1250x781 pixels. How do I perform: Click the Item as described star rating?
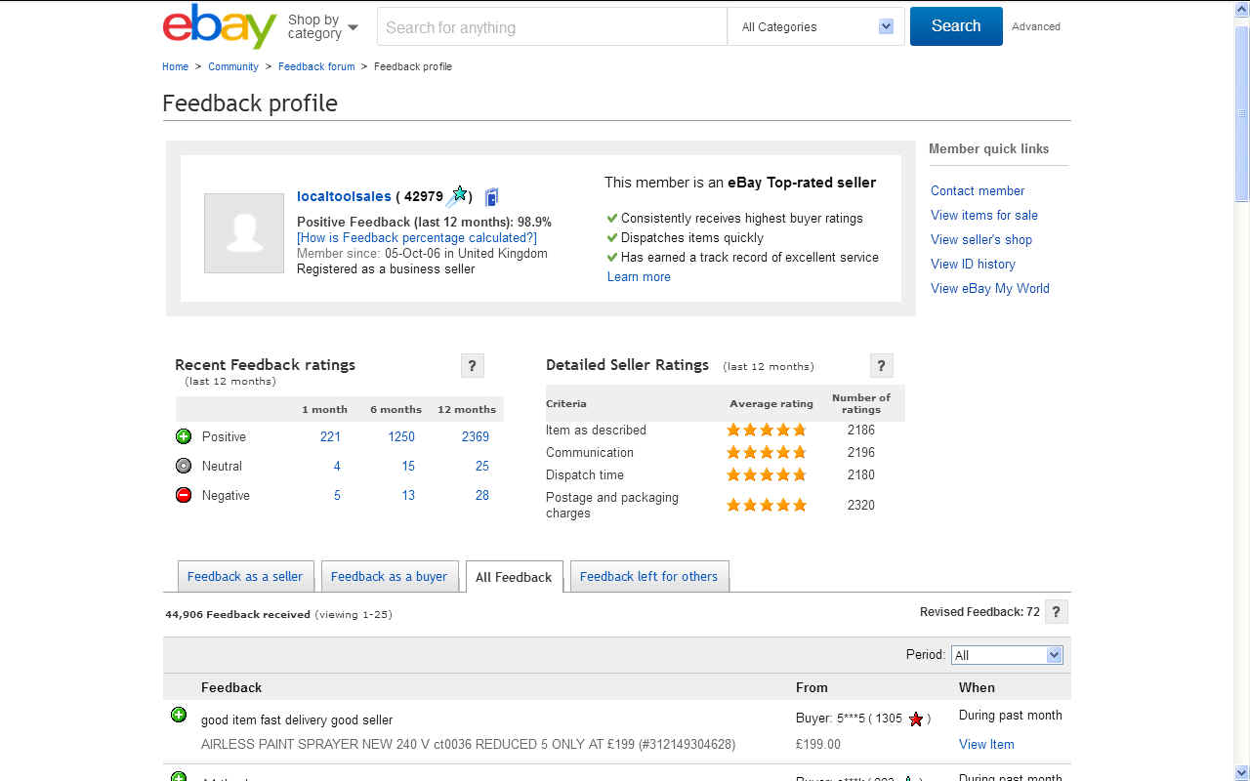(x=767, y=430)
